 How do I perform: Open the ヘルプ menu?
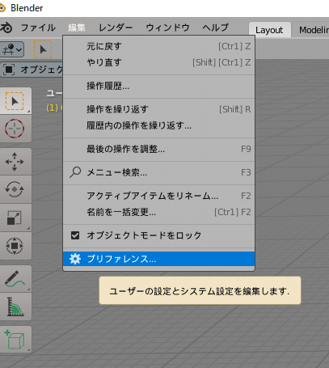(215, 27)
